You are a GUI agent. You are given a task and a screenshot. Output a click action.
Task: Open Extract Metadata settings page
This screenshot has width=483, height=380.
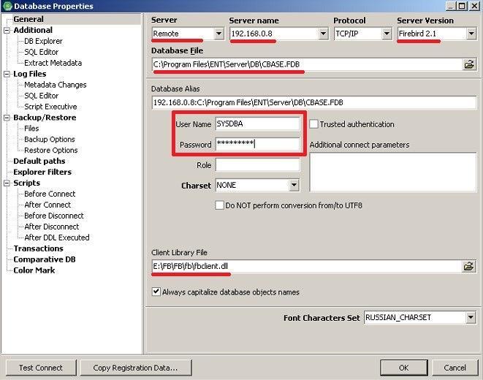tap(53, 63)
